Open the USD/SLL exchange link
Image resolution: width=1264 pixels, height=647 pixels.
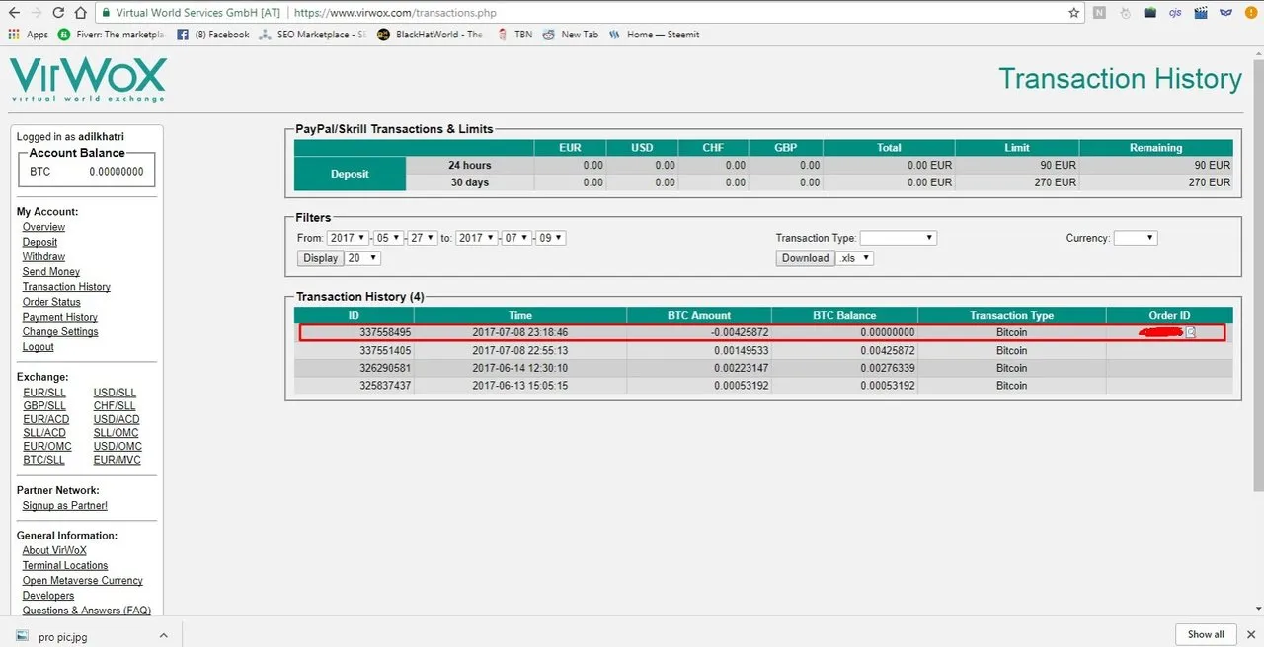(x=115, y=393)
